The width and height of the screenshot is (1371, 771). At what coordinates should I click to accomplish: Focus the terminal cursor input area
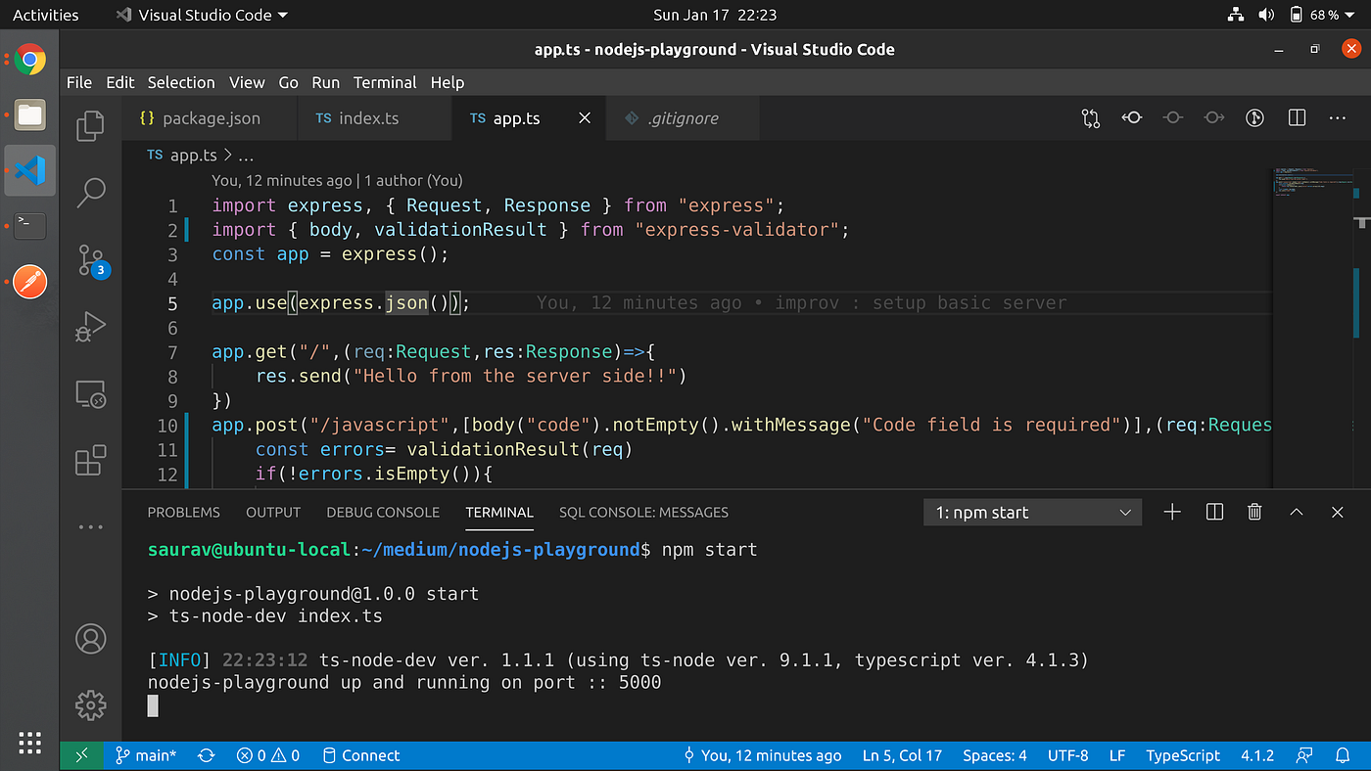[153, 705]
